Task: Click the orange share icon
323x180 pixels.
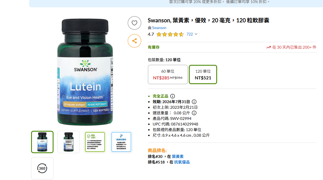Action: [x=134, y=41]
